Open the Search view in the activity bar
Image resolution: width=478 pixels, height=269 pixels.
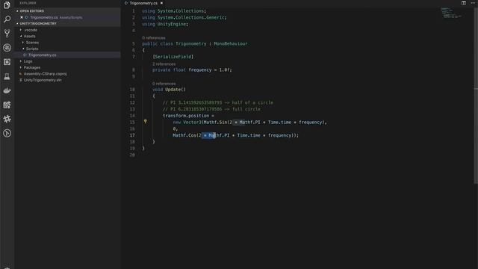7,19
